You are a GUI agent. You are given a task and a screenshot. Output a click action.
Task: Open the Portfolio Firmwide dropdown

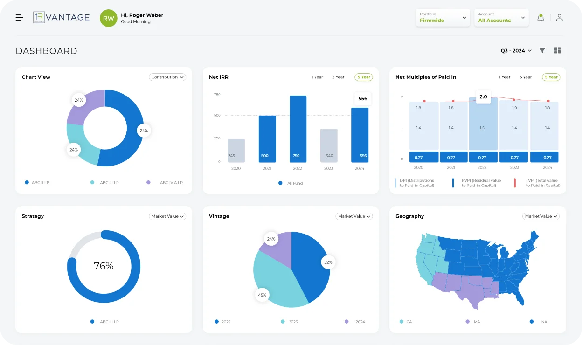[x=443, y=18]
